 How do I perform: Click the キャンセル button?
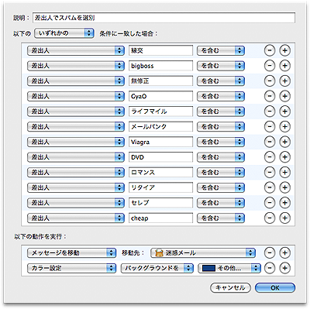(230, 287)
